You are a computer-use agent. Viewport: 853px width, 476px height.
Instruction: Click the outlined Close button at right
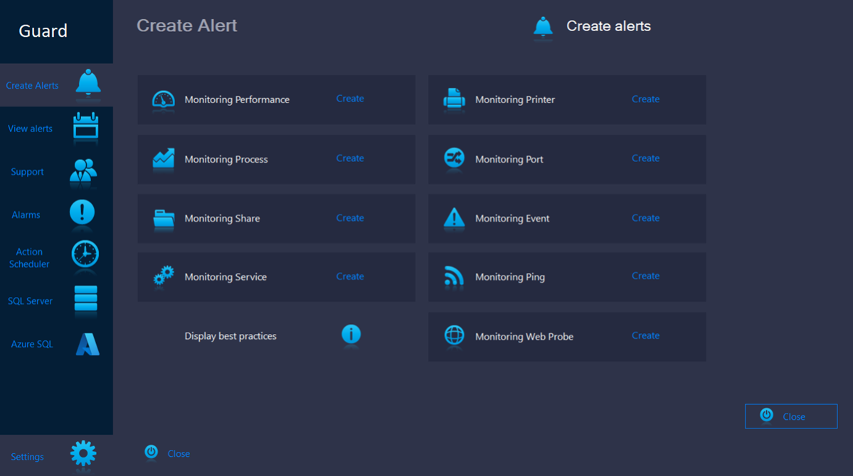791,416
